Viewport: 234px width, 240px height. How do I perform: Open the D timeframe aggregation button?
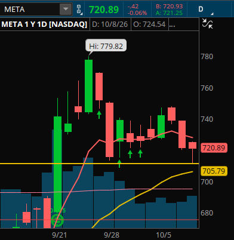click(x=201, y=9)
